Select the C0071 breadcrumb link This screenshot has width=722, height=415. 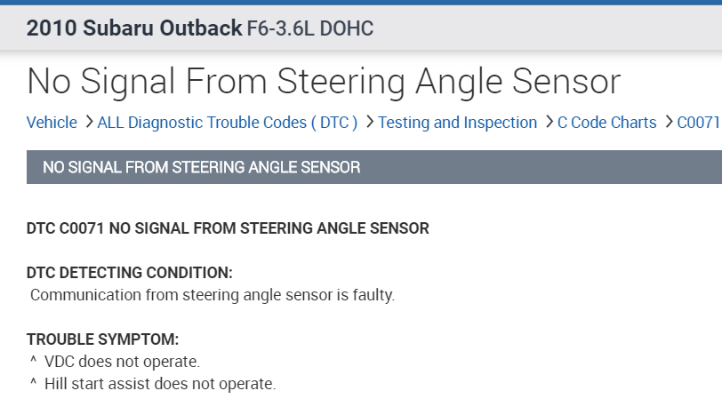pyautogui.click(x=698, y=123)
